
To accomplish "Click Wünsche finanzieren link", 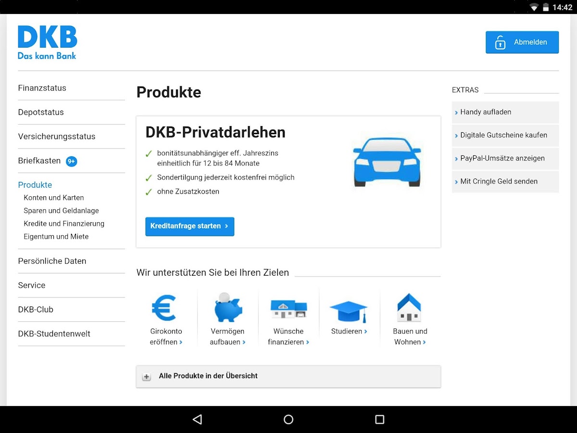I will (288, 337).
